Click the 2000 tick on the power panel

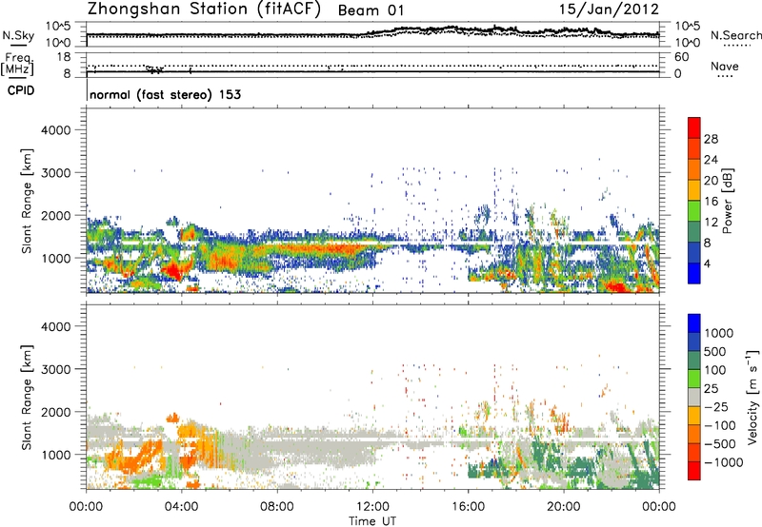click(x=56, y=215)
